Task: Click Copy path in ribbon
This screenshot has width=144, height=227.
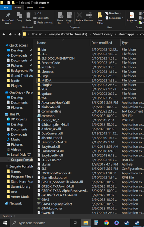Action: [41, 18]
